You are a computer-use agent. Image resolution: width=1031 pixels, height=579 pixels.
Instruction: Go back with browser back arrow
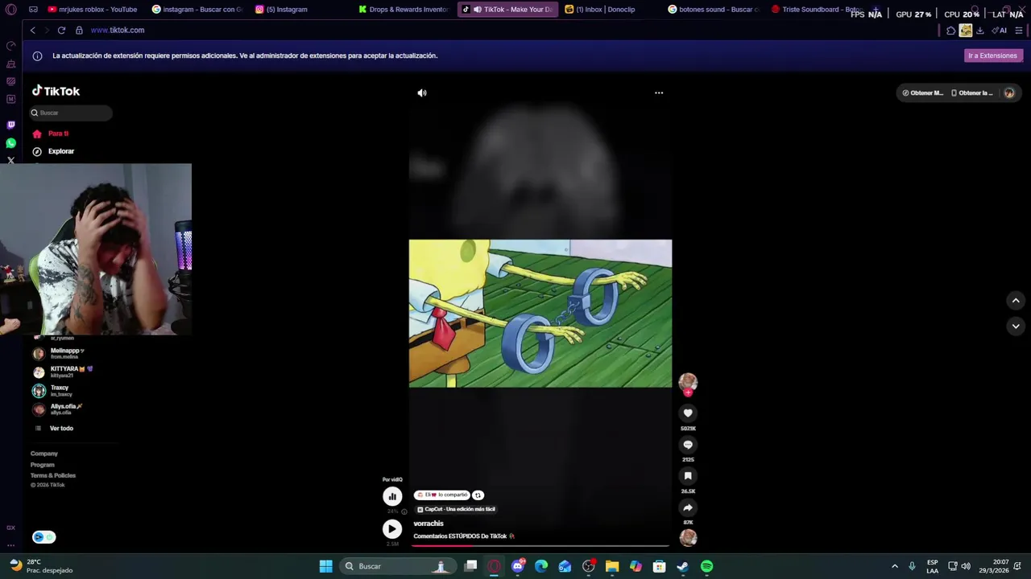coord(33,31)
